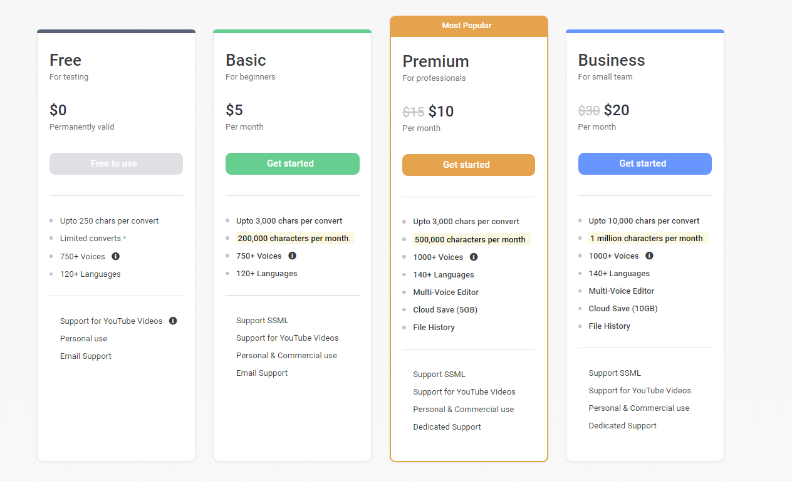This screenshot has width=792, height=481.
Task: Open info icon next to Premium's 1000+ Voices
Action: pyautogui.click(x=474, y=257)
